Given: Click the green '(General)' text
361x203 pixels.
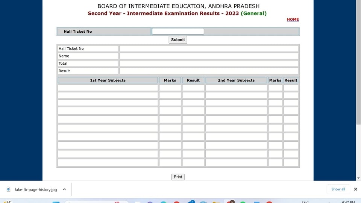Looking at the screenshot, I should click(253, 14).
